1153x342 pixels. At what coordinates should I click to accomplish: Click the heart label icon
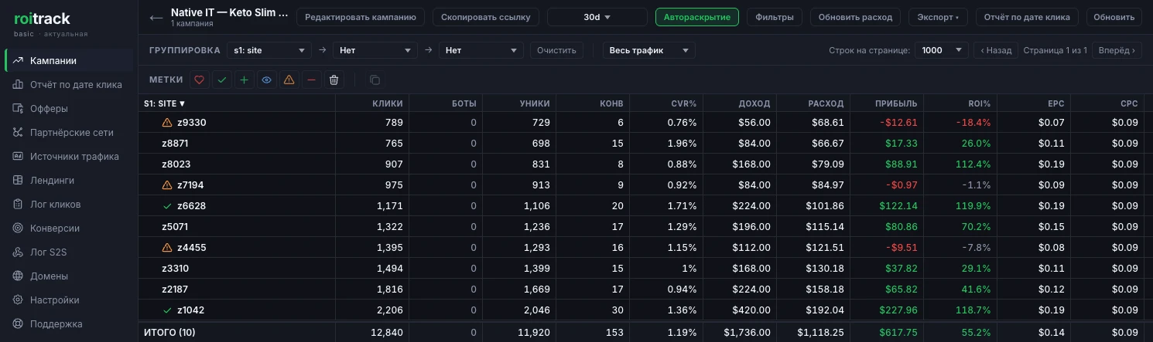click(x=200, y=80)
